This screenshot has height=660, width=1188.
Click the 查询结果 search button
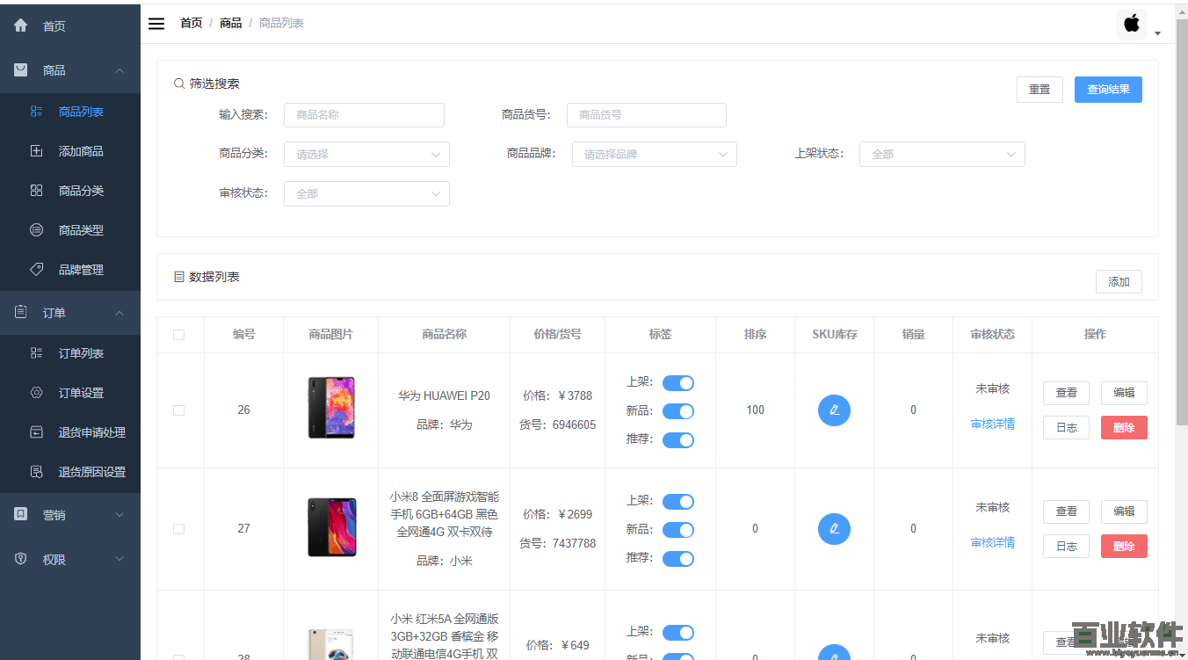(1108, 90)
